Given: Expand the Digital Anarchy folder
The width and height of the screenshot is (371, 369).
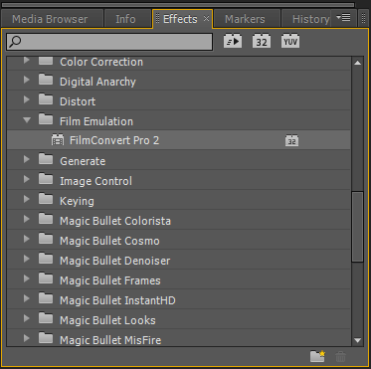Looking at the screenshot, I should tap(27, 81).
